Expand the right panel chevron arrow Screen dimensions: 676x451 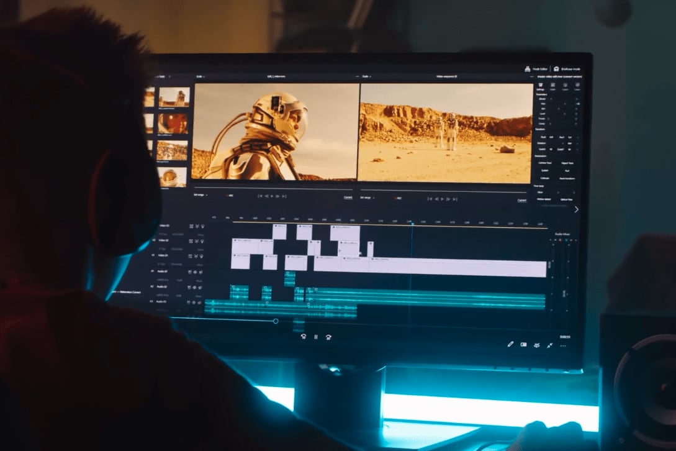click(576, 209)
